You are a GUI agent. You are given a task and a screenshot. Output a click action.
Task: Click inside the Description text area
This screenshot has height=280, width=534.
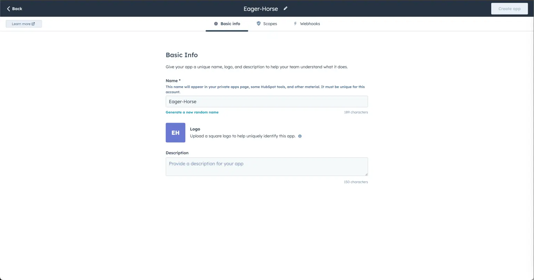pos(267,167)
